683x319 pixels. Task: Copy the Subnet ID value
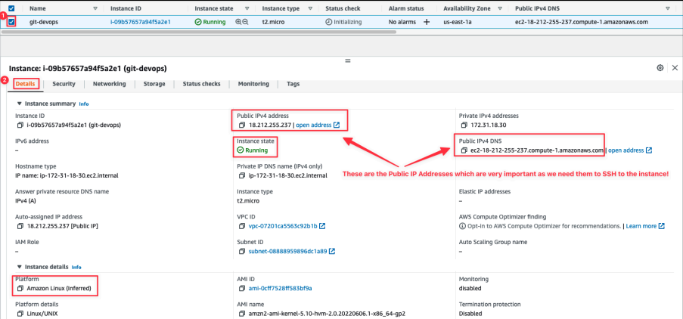pos(242,251)
